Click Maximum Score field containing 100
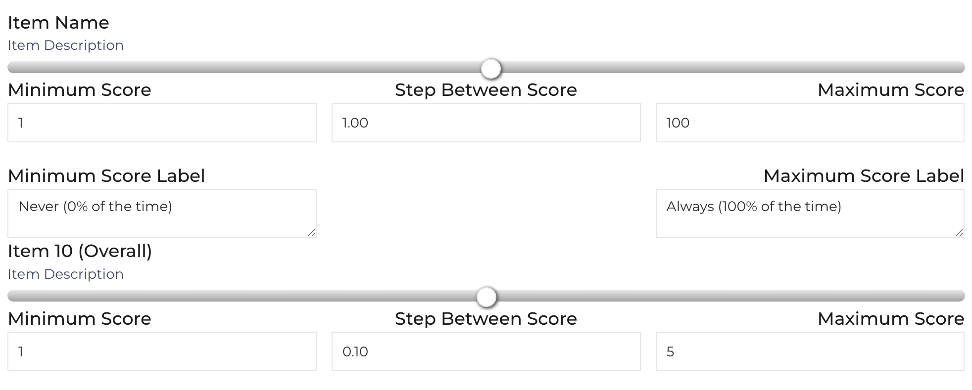This screenshot has width=972, height=390. 810,123
